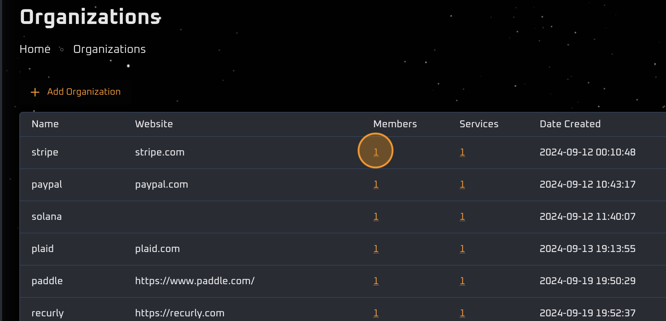Open the paypal Services count link

(462, 184)
